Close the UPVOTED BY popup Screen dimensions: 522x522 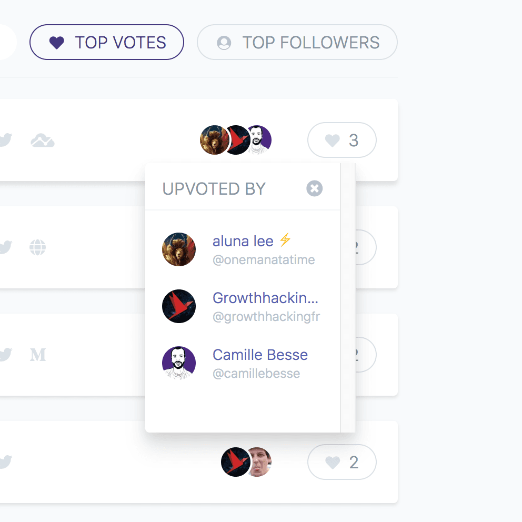click(314, 188)
